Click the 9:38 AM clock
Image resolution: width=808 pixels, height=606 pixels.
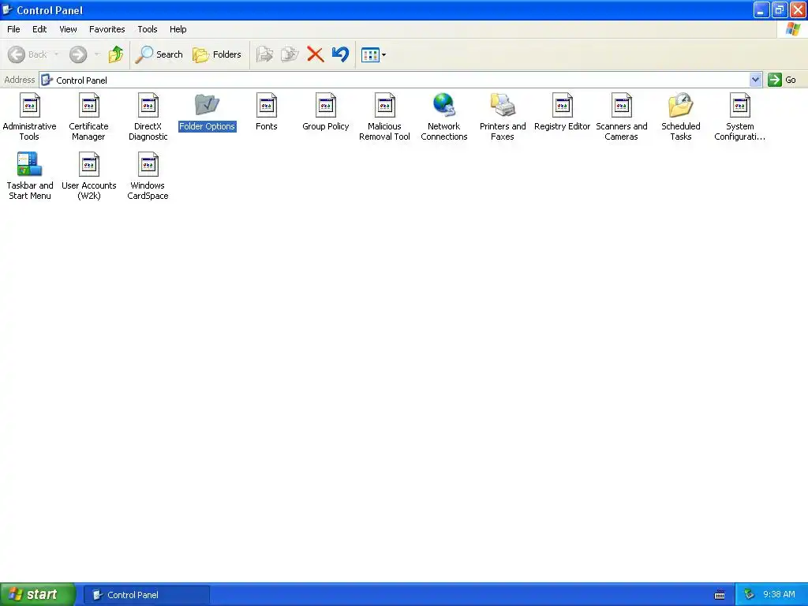pos(779,595)
